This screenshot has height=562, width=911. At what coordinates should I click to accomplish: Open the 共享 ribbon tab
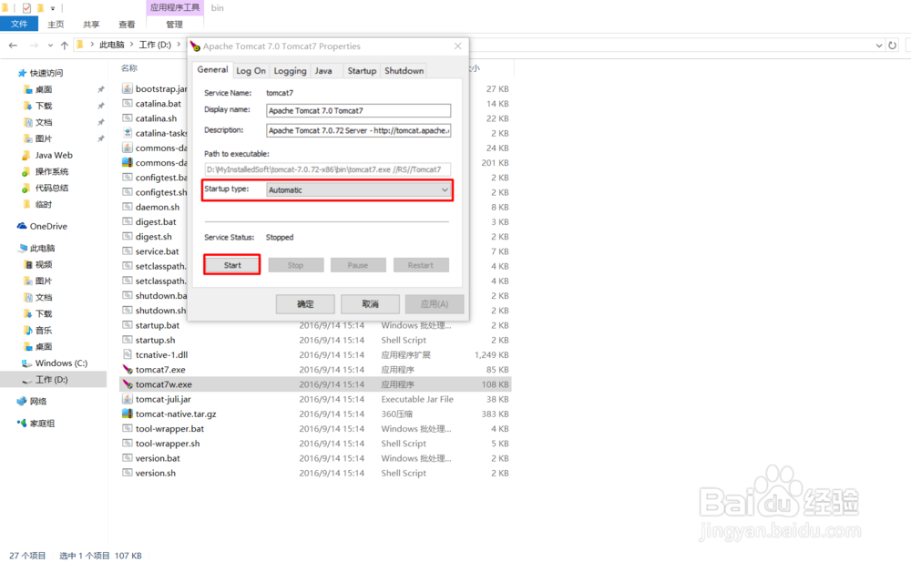pyautogui.click(x=91, y=24)
